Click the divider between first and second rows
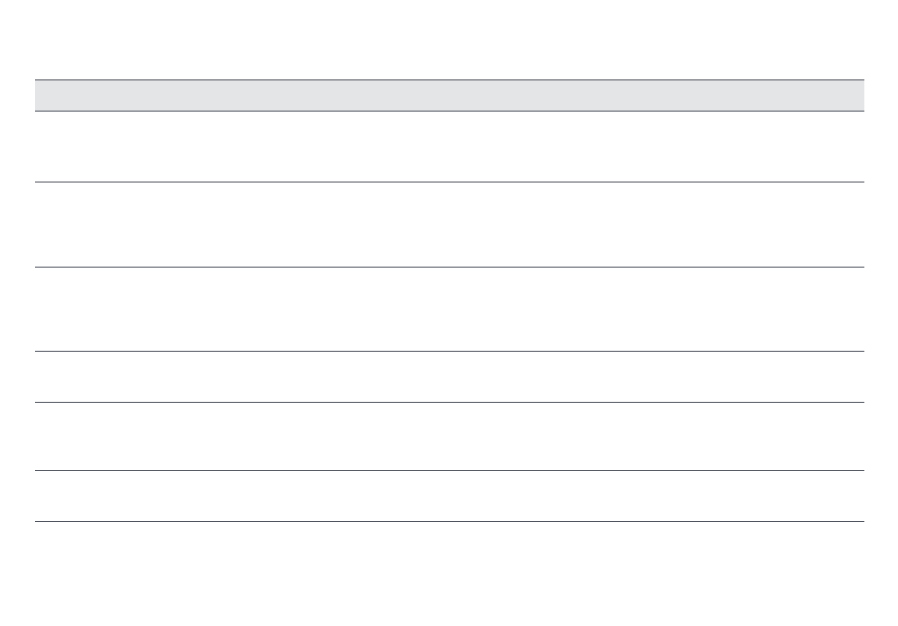 pos(449,182)
